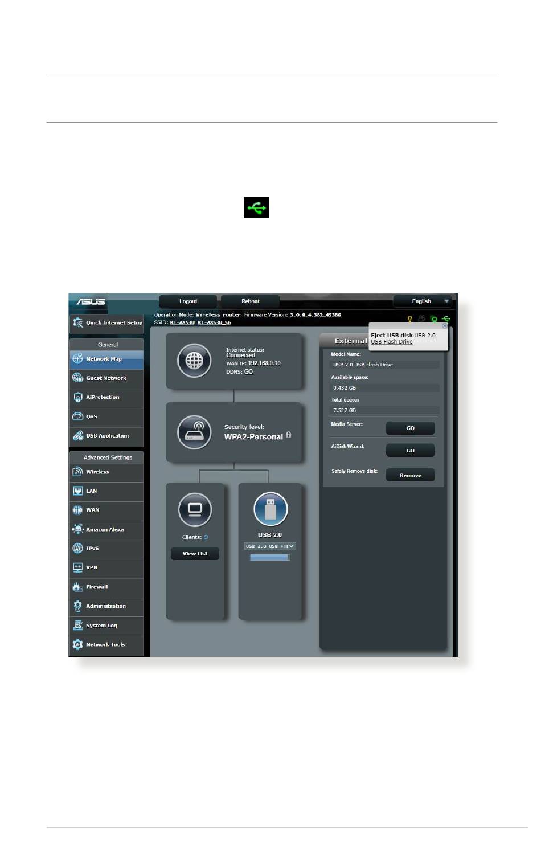Go to AiProtection settings
The height and width of the screenshot is (846, 541).
(x=106, y=397)
